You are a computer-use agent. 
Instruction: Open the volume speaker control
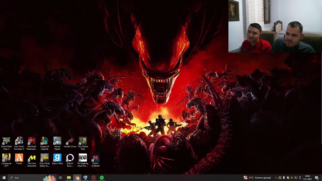pyautogui.click(x=292, y=178)
